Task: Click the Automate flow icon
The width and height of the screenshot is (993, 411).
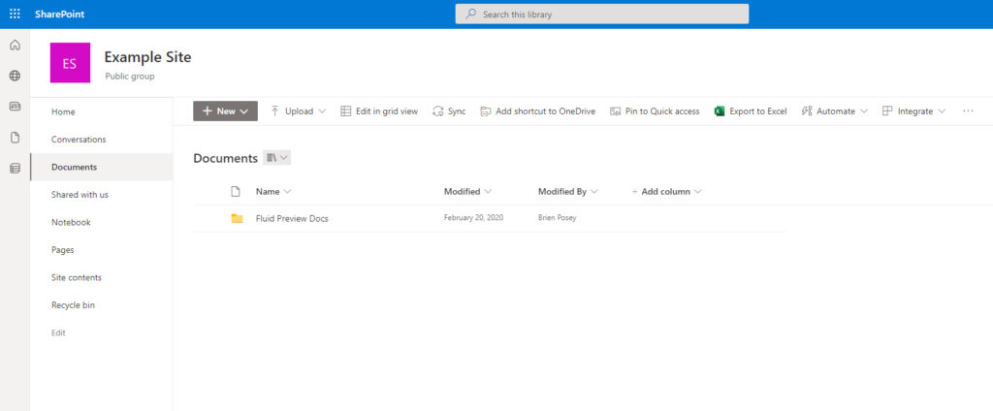Action: click(807, 111)
